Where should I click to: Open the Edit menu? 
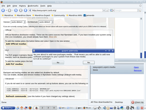[9, 6]
